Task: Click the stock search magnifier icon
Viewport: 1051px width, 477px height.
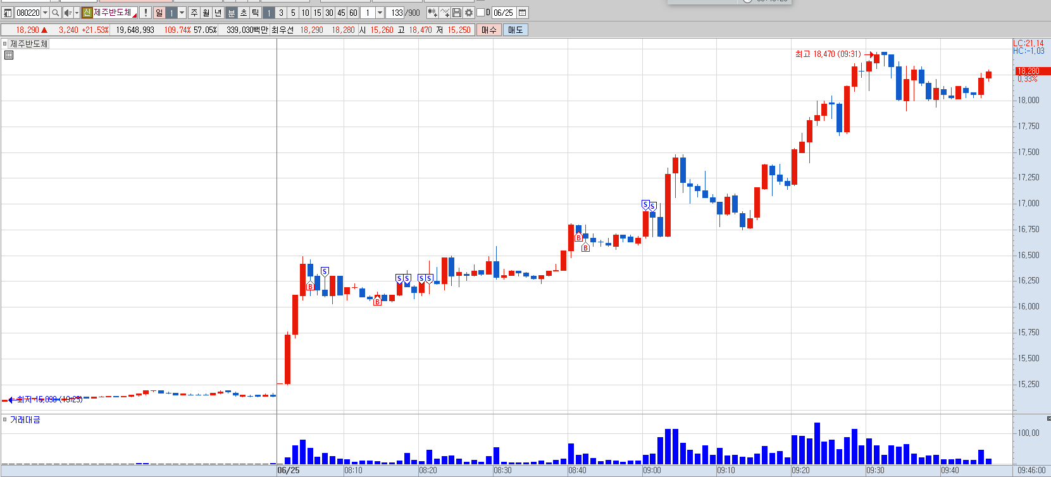Action: coord(55,13)
